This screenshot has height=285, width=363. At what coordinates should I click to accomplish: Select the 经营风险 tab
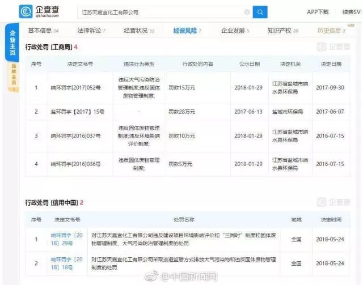tap(187, 31)
